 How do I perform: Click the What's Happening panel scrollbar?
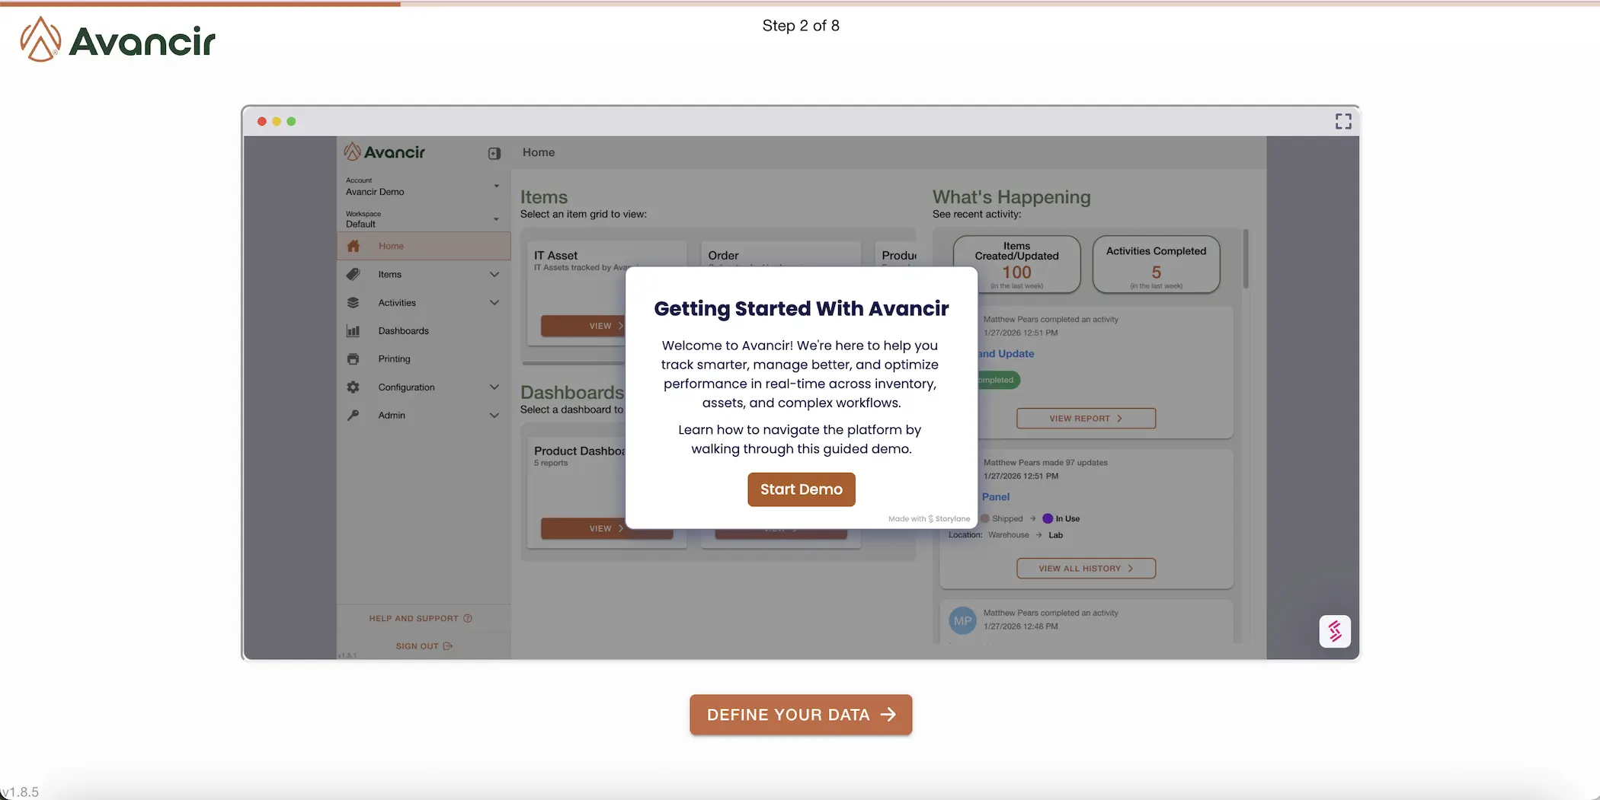(x=1246, y=260)
